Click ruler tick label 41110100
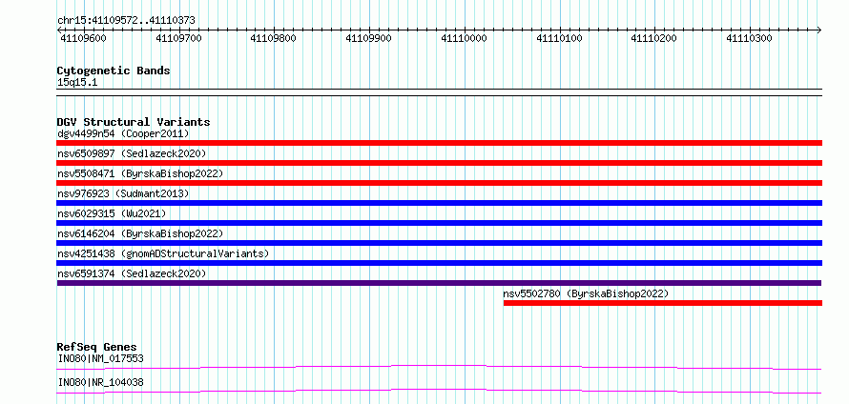Viewport: 849px width, 404px height. (x=559, y=38)
